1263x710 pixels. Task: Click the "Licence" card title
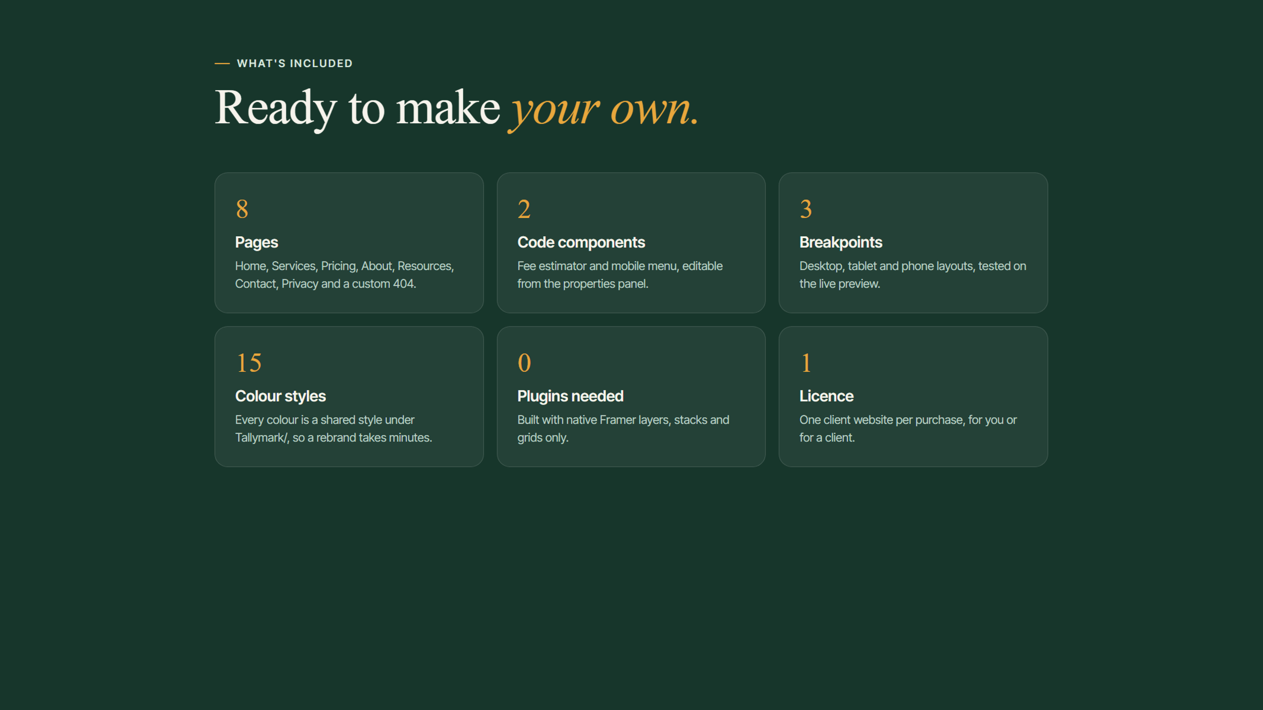coord(826,396)
